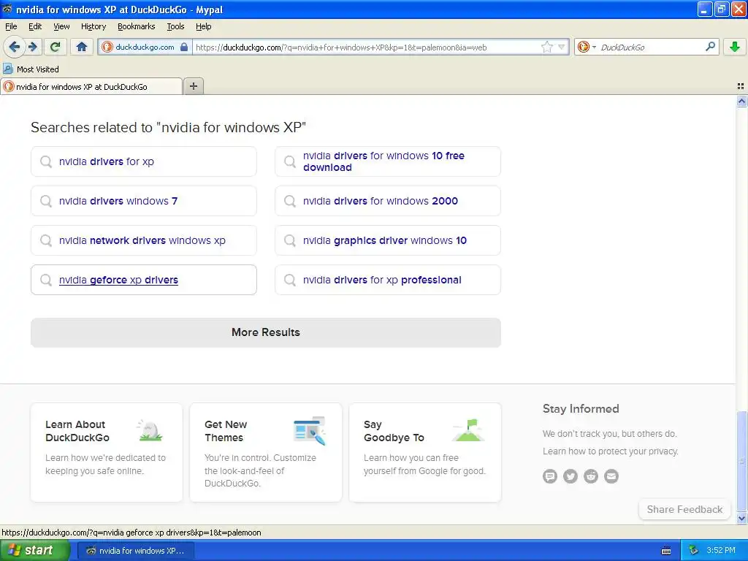The width and height of the screenshot is (748, 561).
Task: Open the Edit menu
Action: point(35,26)
